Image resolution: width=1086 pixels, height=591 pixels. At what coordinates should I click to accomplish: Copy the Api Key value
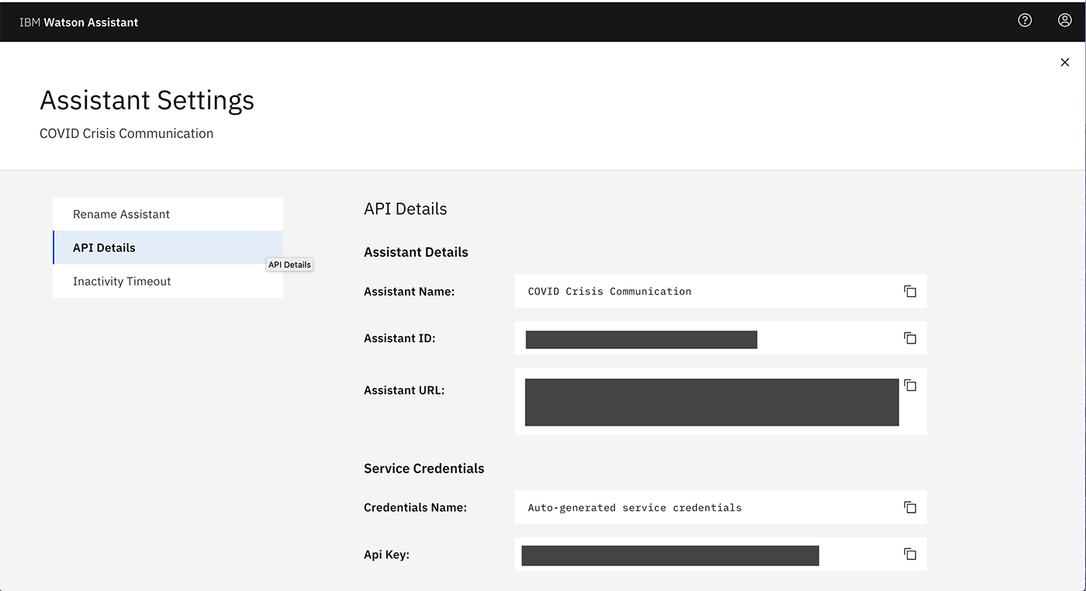click(910, 554)
